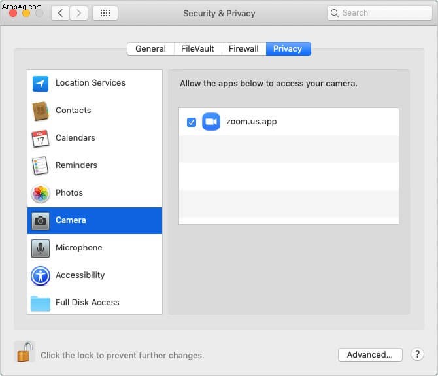Select the Privacy tab
This screenshot has height=376, width=438.
288,49
